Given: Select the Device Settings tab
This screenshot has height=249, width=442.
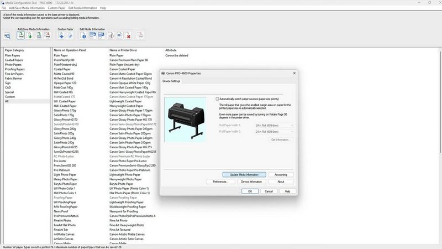Looking at the screenshot, I should pyautogui.click(x=171, y=81).
